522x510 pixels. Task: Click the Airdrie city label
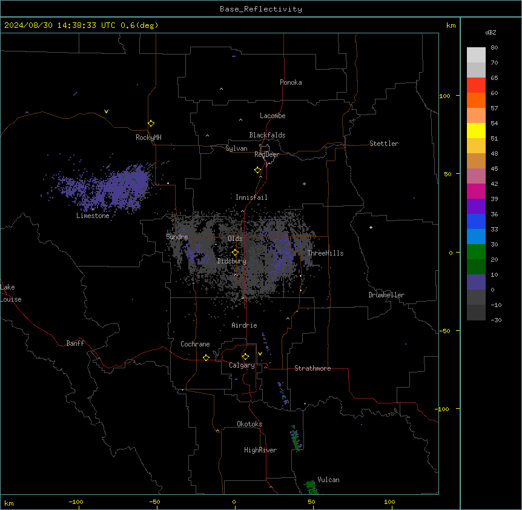[245, 325]
